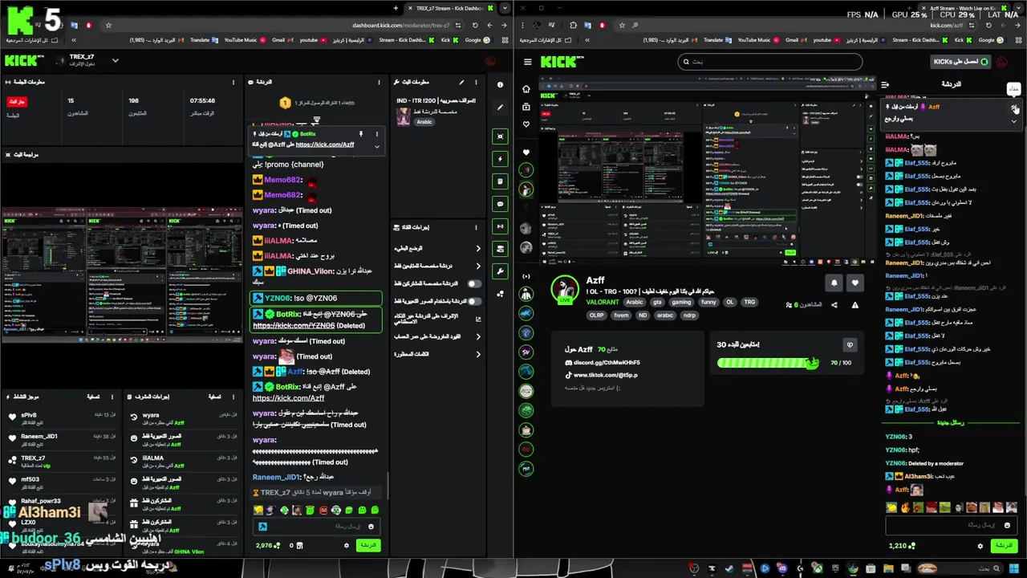Click the share icon beside viewer count

(834, 305)
